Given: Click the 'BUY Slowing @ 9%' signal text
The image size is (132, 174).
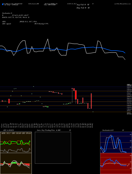Looking at the screenshot, I should [41, 24].
